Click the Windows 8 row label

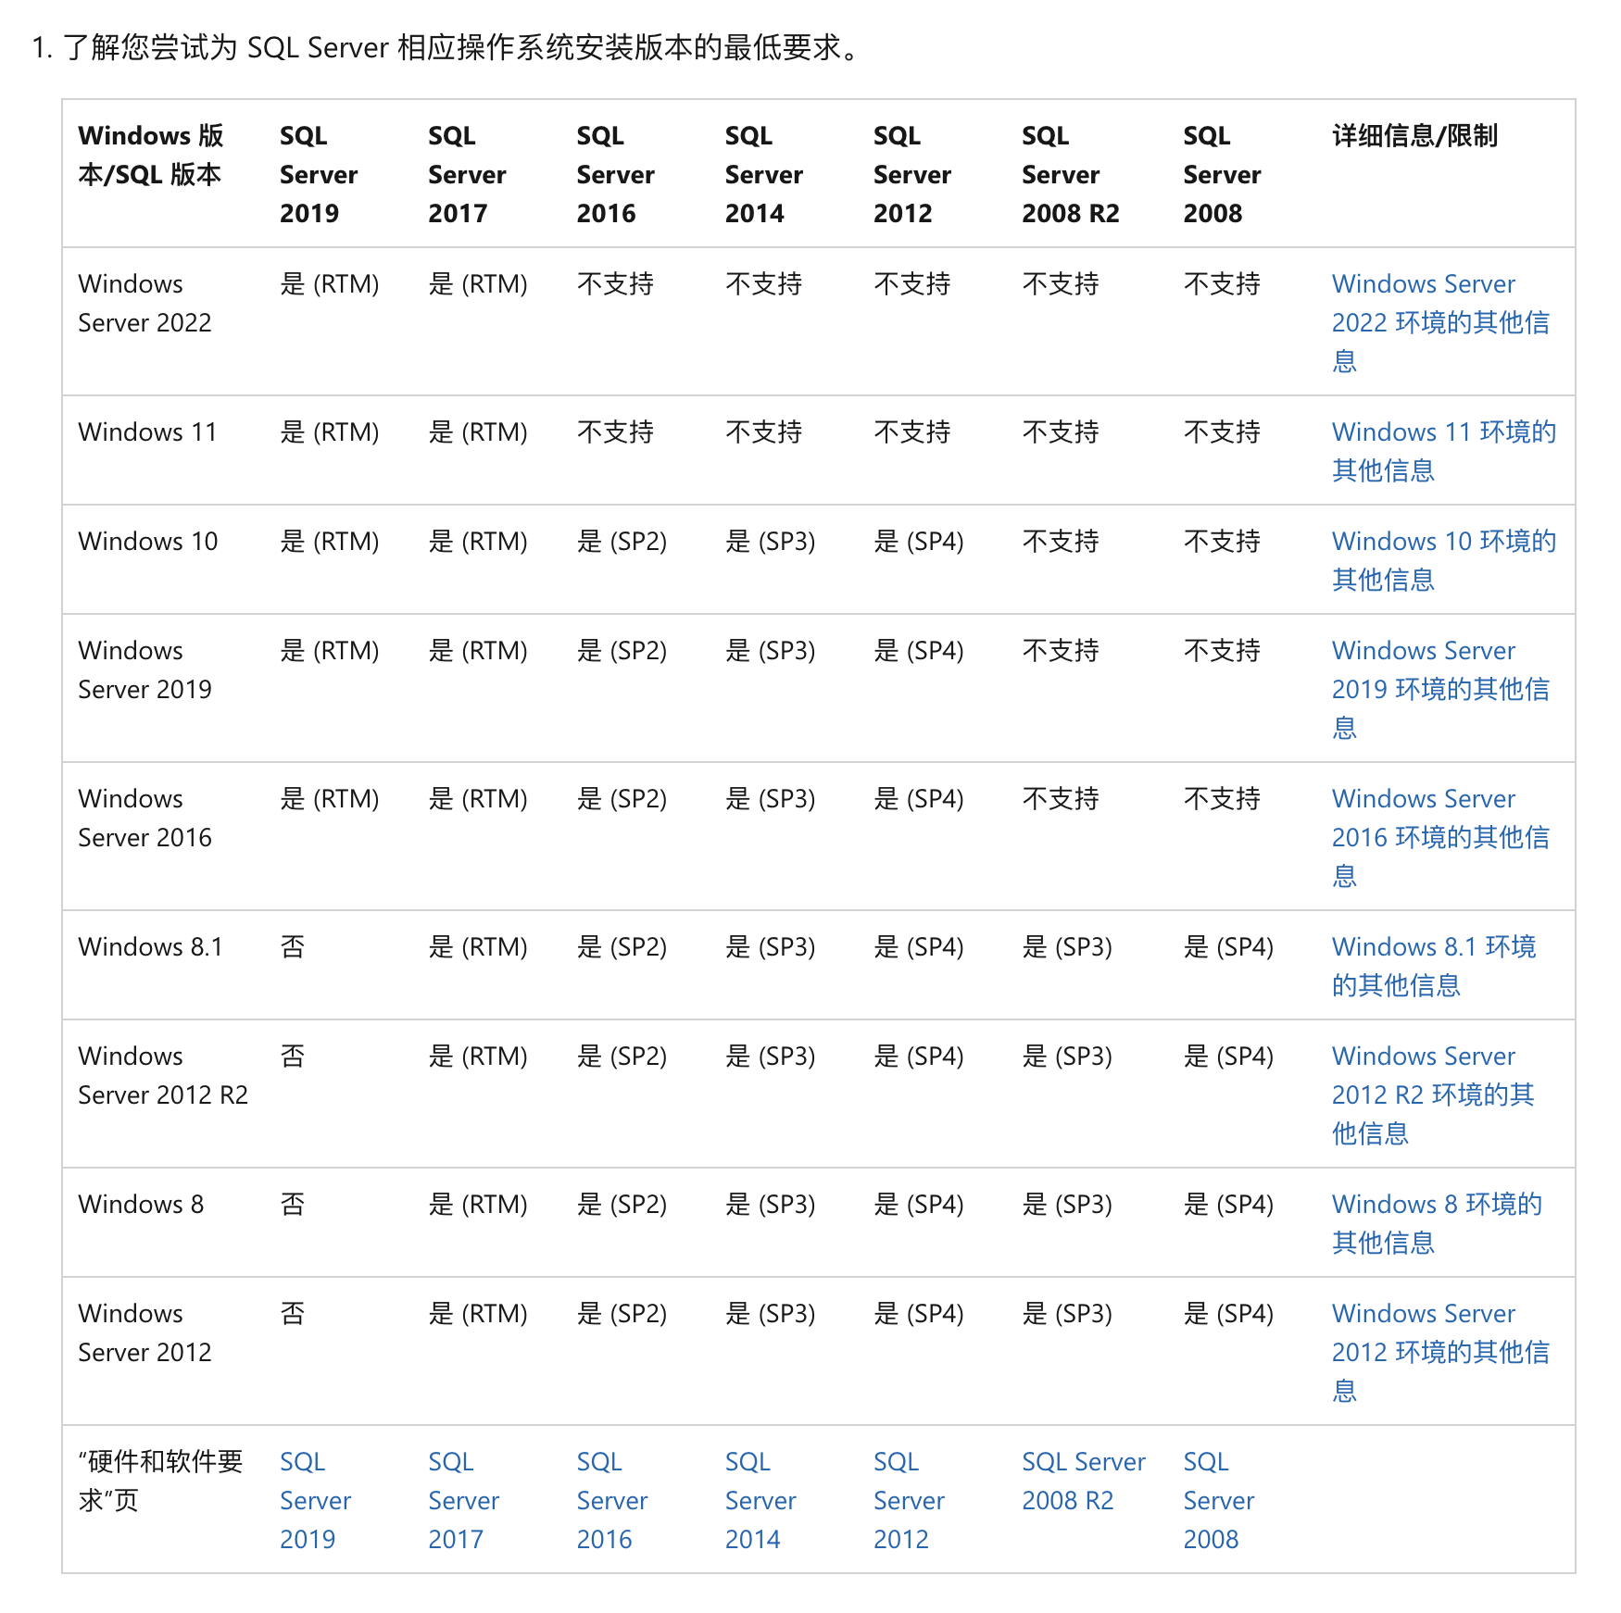coord(141,1205)
